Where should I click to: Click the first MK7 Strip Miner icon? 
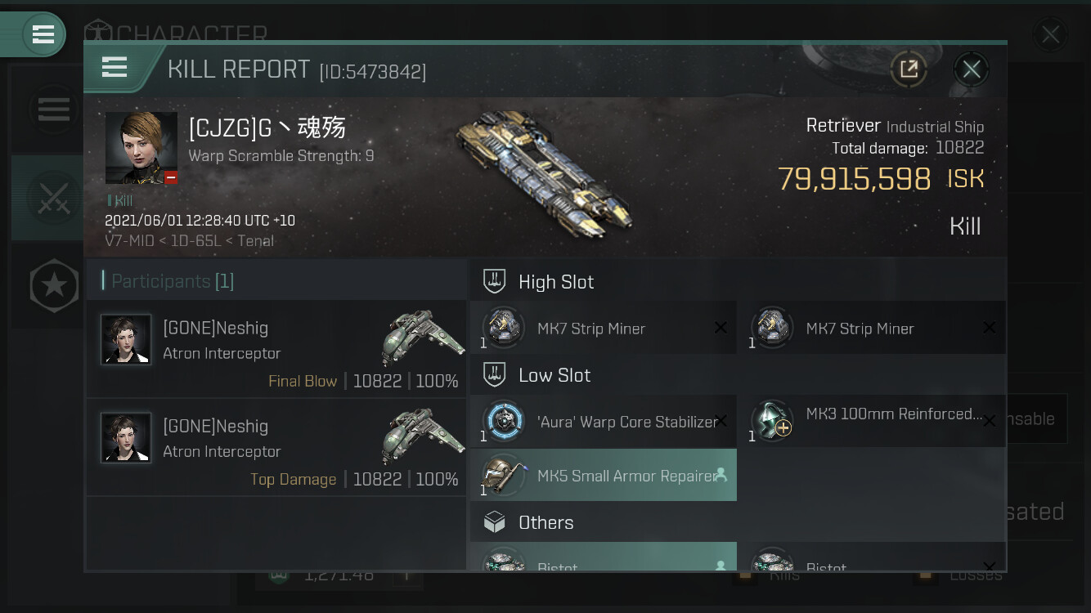(504, 328)
